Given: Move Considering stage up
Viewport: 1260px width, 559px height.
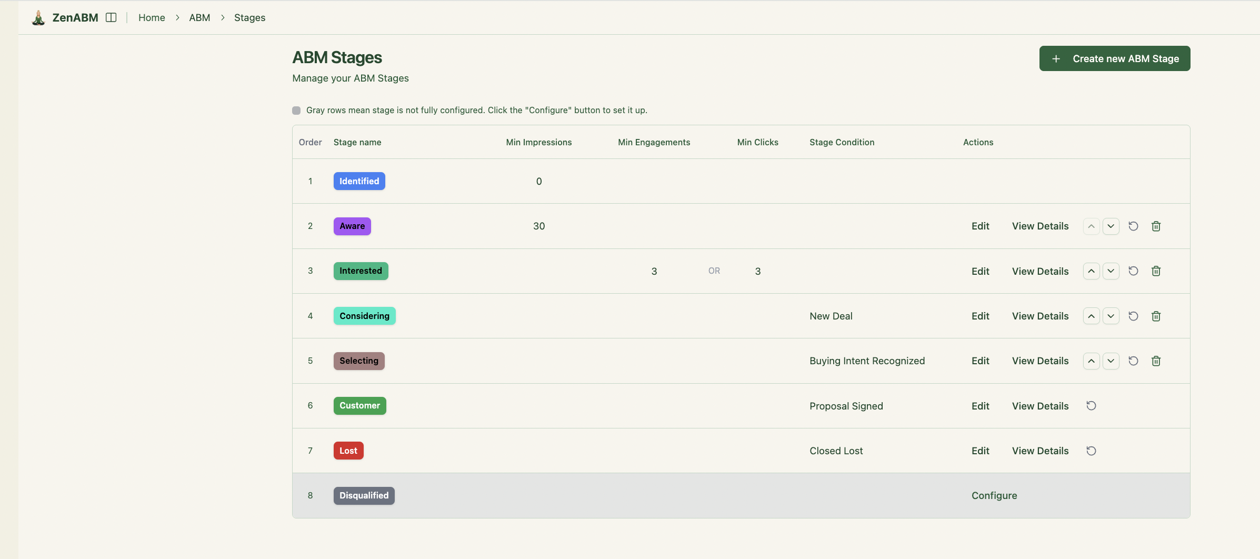Looking at the screenshot, I should coord(1091,316).
